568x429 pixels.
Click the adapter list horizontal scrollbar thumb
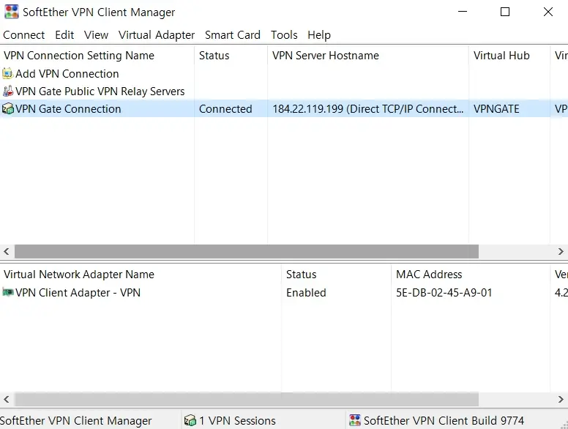(x=247, y=399)
